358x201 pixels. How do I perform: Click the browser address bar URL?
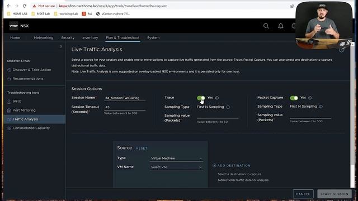pos(113,6)
